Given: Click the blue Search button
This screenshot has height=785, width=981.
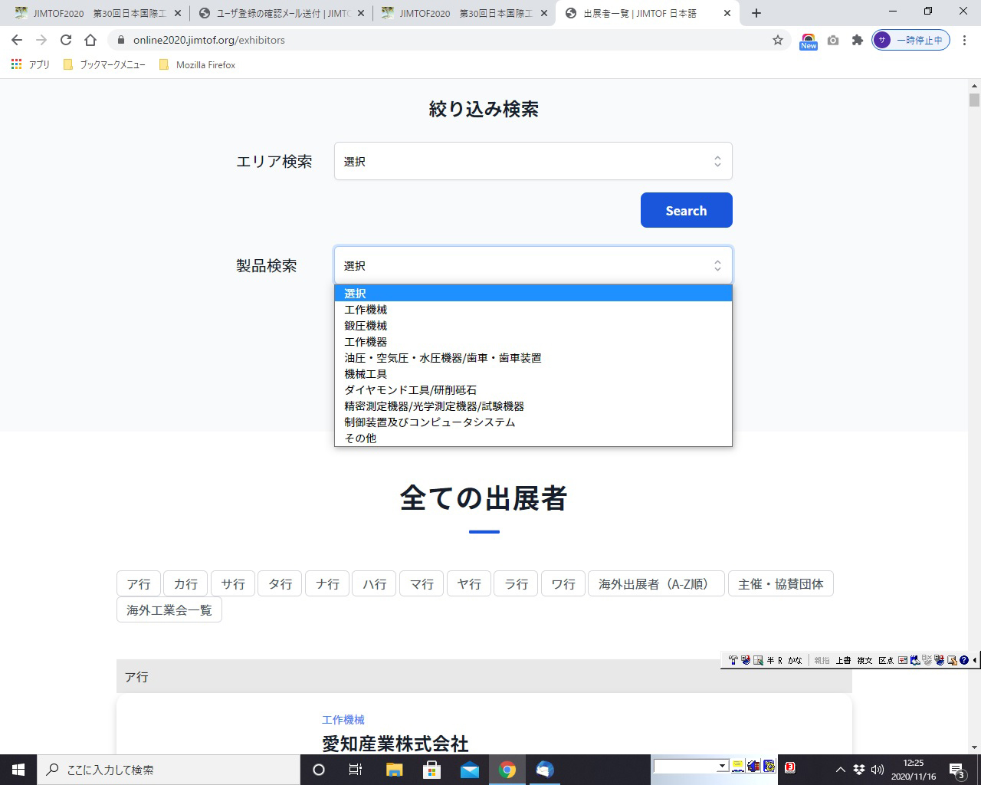Looking at the screenshot, I should pos(687,210).
